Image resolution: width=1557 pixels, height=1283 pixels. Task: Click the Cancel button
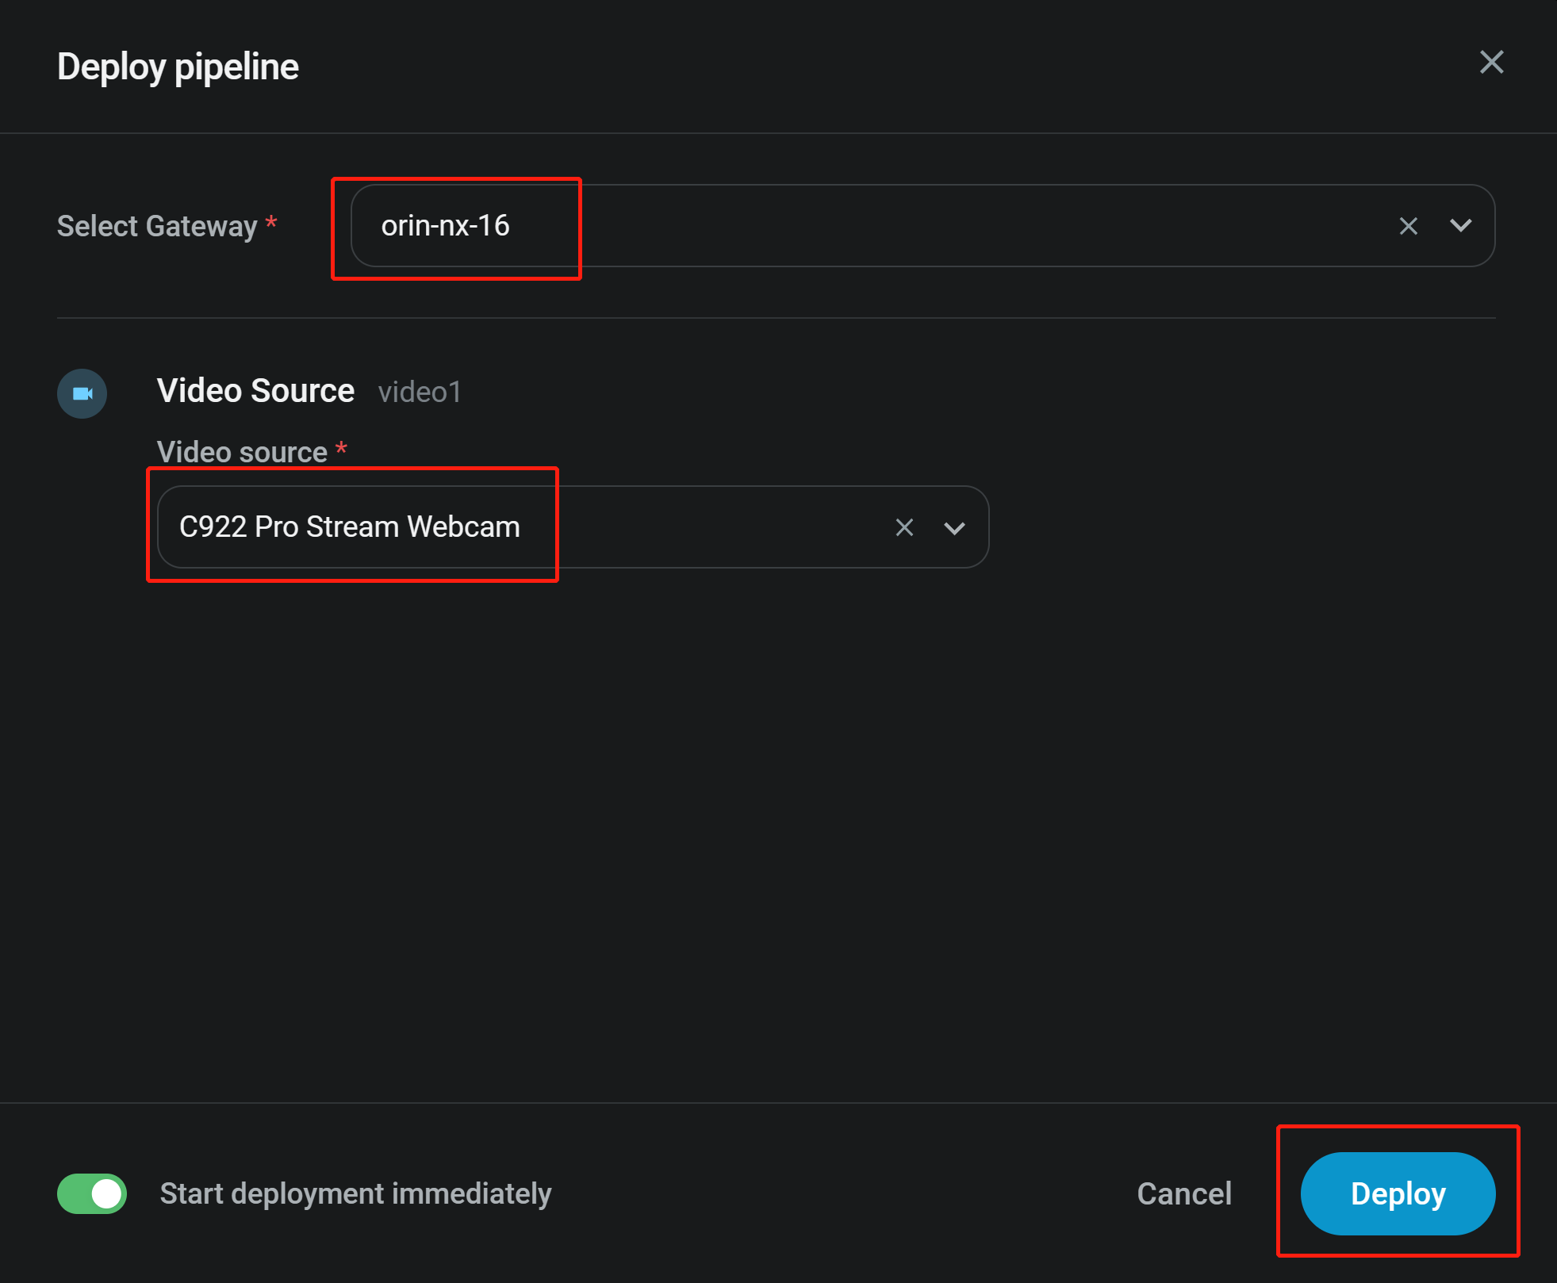coord(1183,1193)
